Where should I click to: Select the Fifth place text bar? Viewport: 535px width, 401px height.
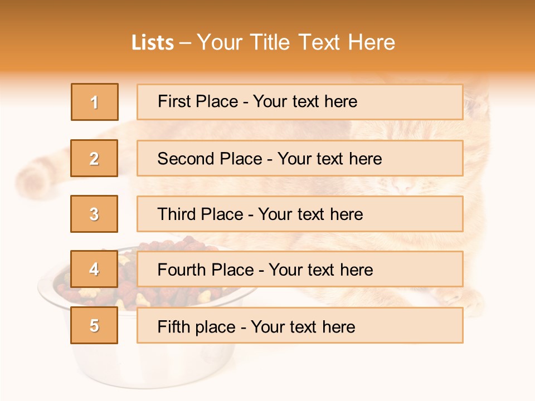[x=300, y=325]
